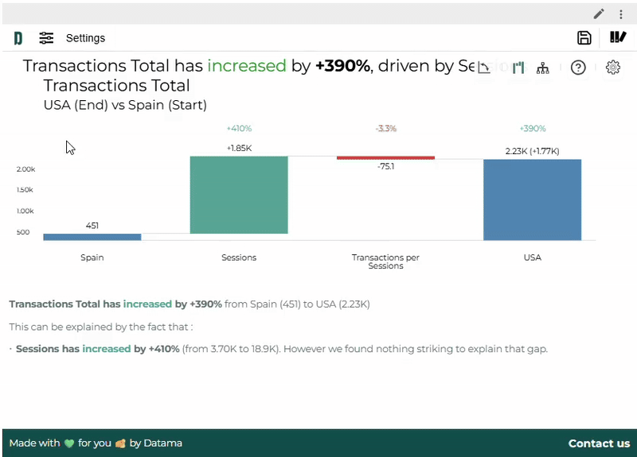
Task: Save with the floppy disk icon
Action: 584,38
